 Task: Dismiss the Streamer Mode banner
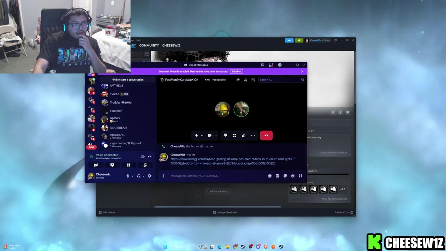tap(302, 71)
